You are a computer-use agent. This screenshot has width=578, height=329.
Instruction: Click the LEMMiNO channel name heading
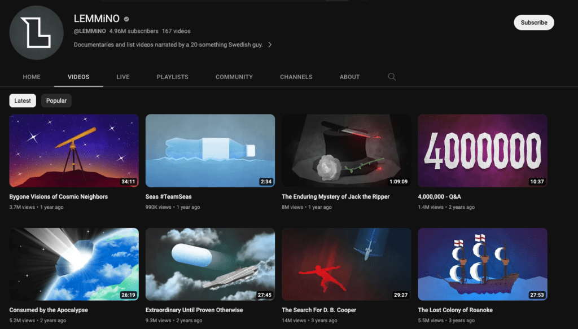(97, 19)
